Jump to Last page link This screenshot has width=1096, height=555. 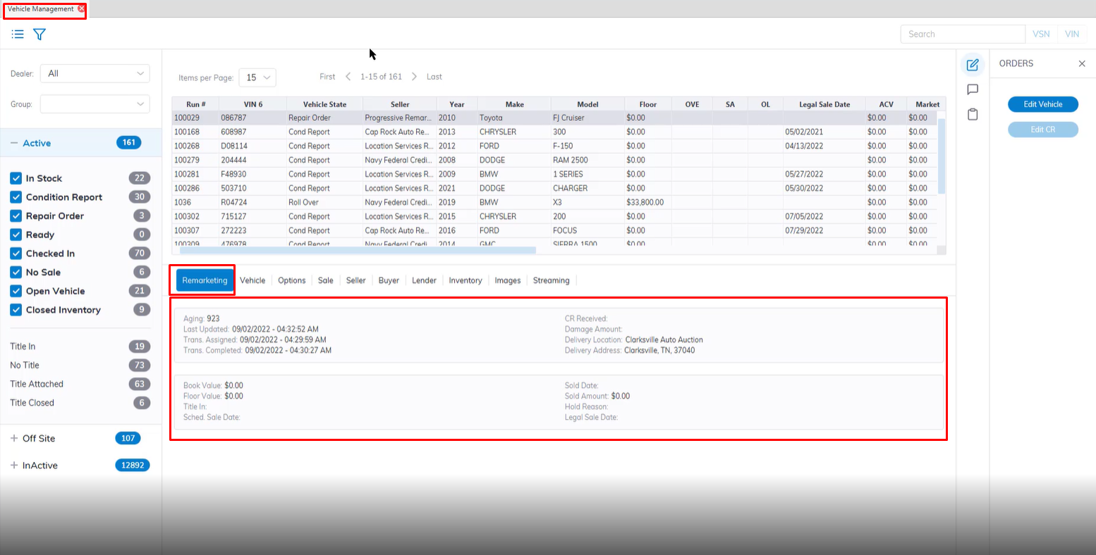tap(434, 77)
